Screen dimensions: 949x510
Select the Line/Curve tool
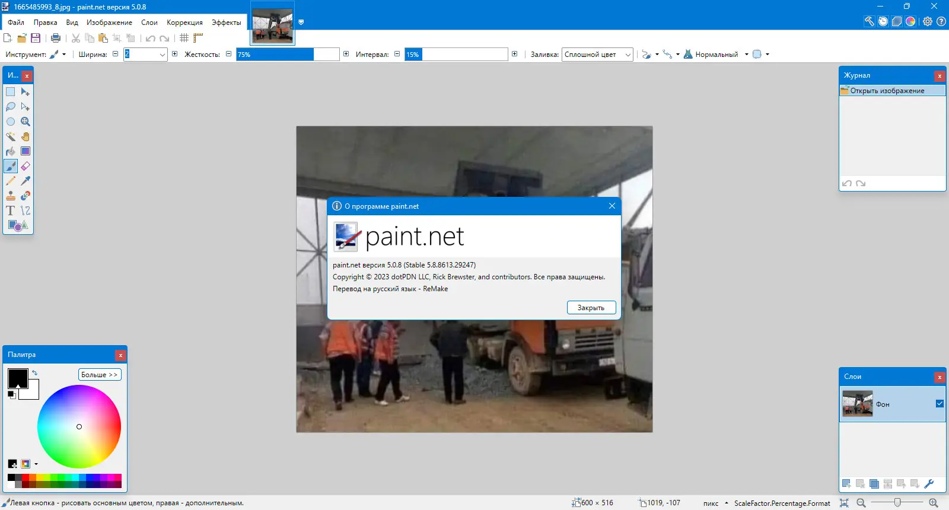(26, 211)
